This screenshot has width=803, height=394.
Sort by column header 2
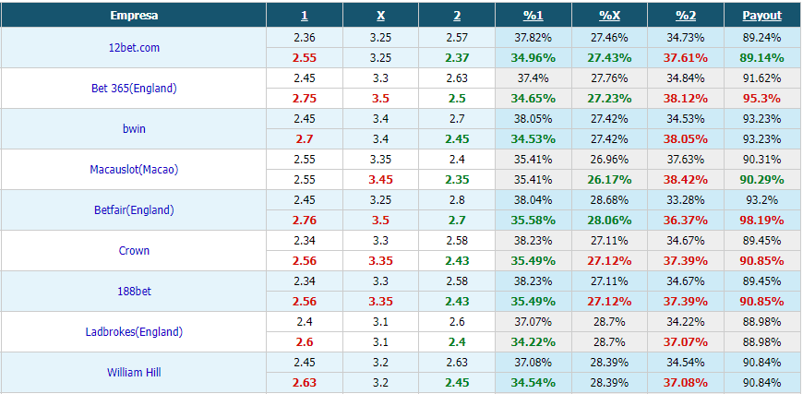[x=457, y=16]
